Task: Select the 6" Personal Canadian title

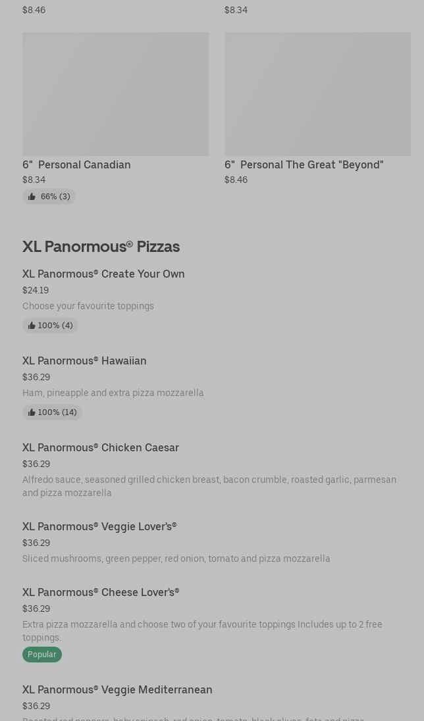Action: pos(76,164)
